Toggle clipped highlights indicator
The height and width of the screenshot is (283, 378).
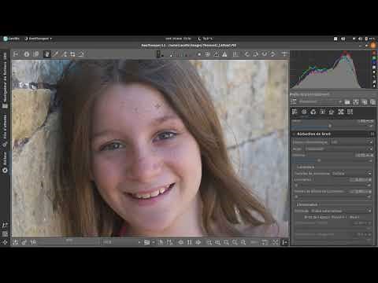click(x=224, y=54)
